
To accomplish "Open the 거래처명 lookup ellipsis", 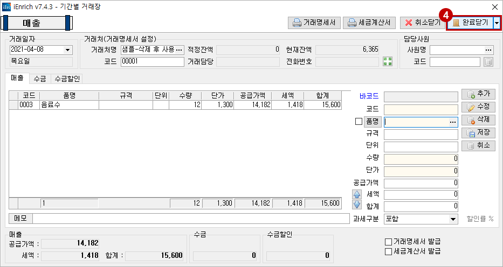I will click(x=180, y=50).
